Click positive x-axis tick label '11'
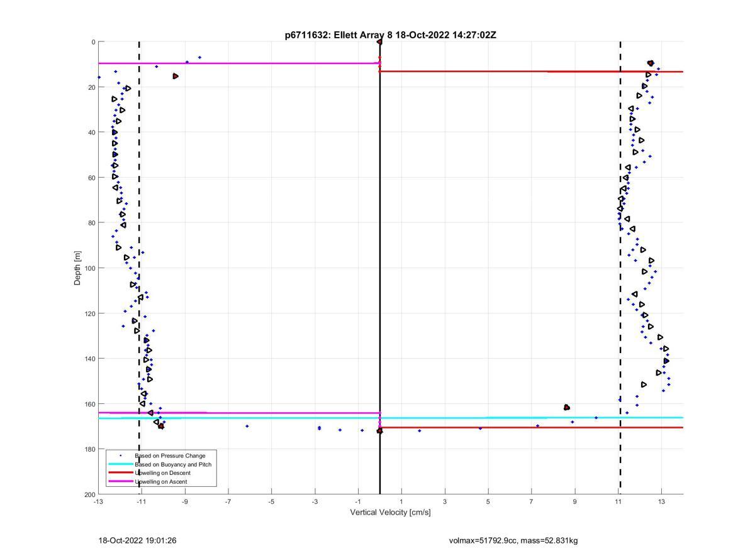Viewport: 755px width, 556px height. 618,502
